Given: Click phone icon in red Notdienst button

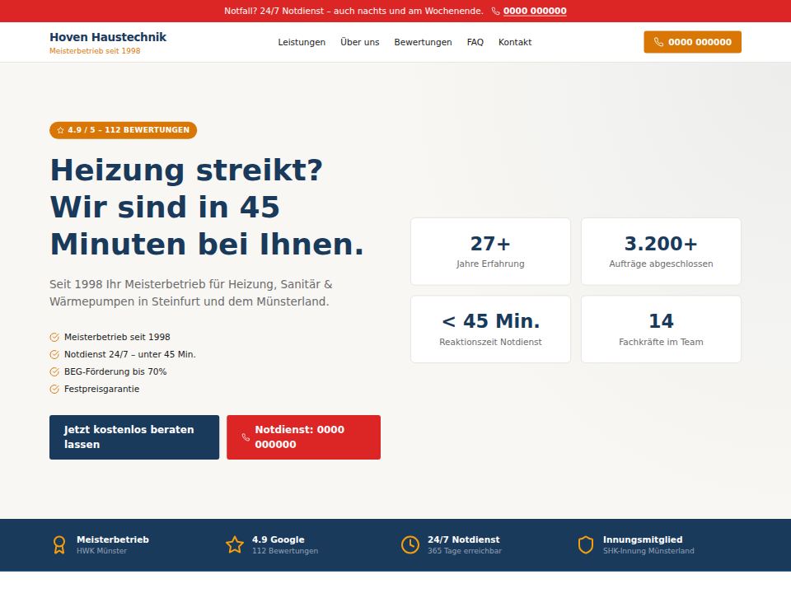Looking at the screenshot, I should tap(246, 437).
